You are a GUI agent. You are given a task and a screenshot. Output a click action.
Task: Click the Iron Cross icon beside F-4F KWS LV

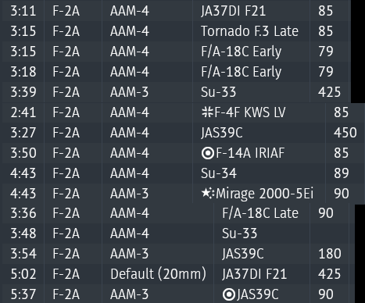point(207,112)
